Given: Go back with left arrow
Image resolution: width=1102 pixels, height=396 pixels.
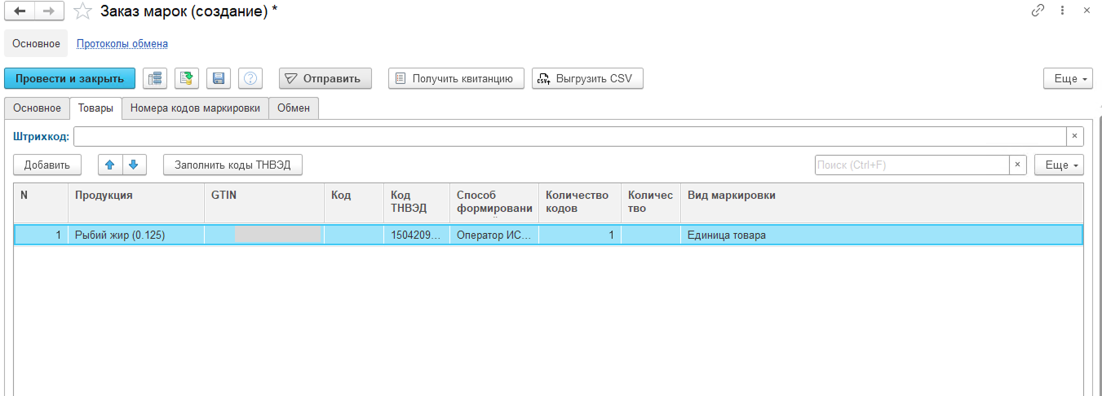Looking at the screenshot, I should click(x=20, y=11).
